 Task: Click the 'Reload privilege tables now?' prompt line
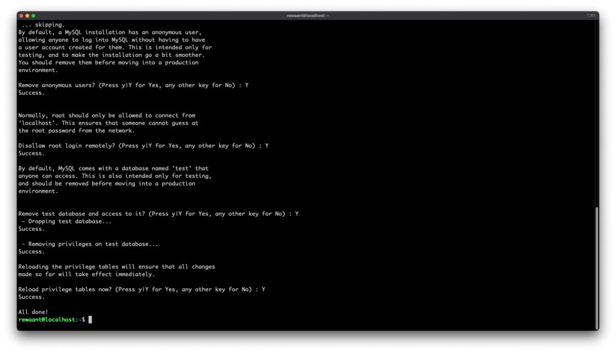point(142,289)
